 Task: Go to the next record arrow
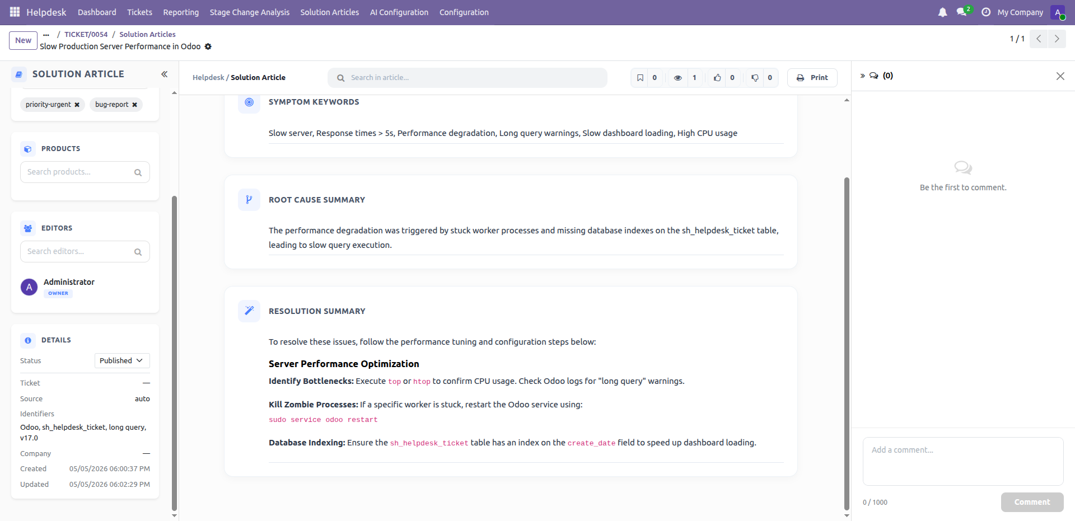point(1057,39)
